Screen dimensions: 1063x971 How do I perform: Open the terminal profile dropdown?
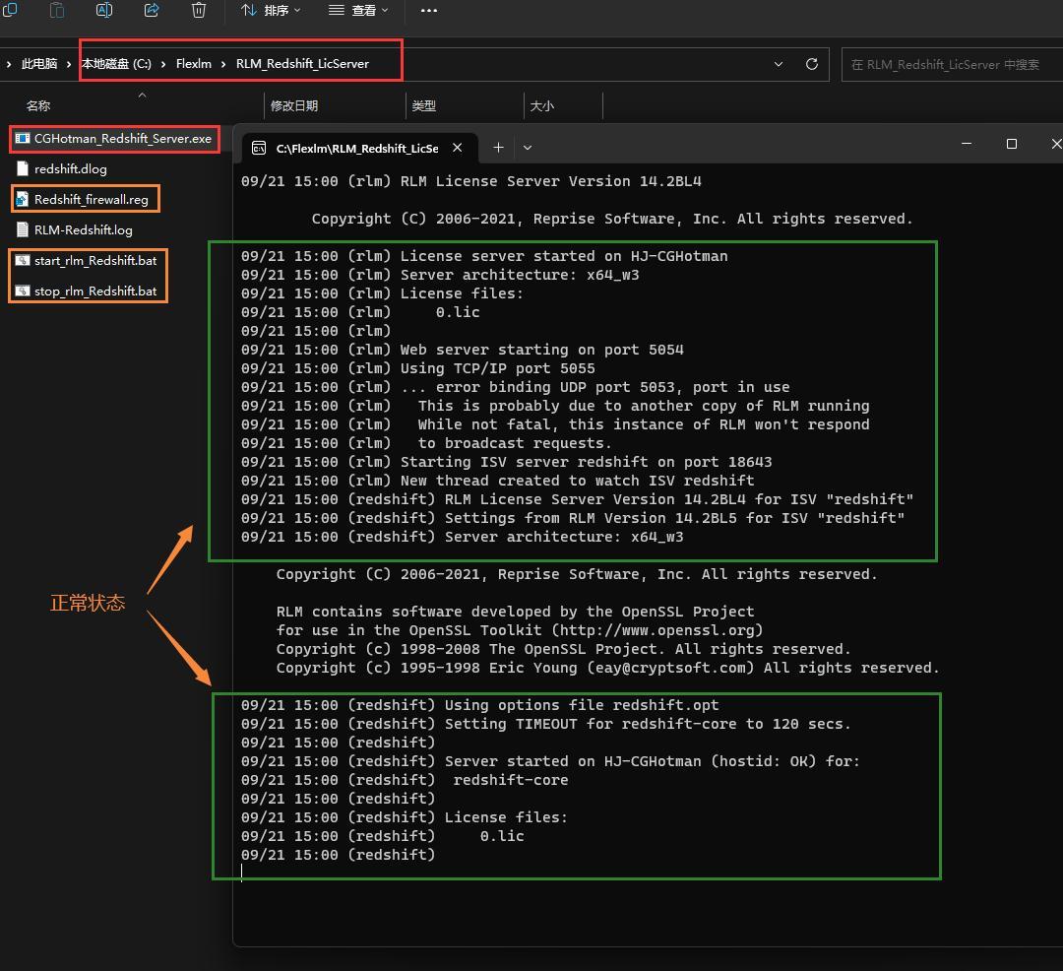click(528, 147)
